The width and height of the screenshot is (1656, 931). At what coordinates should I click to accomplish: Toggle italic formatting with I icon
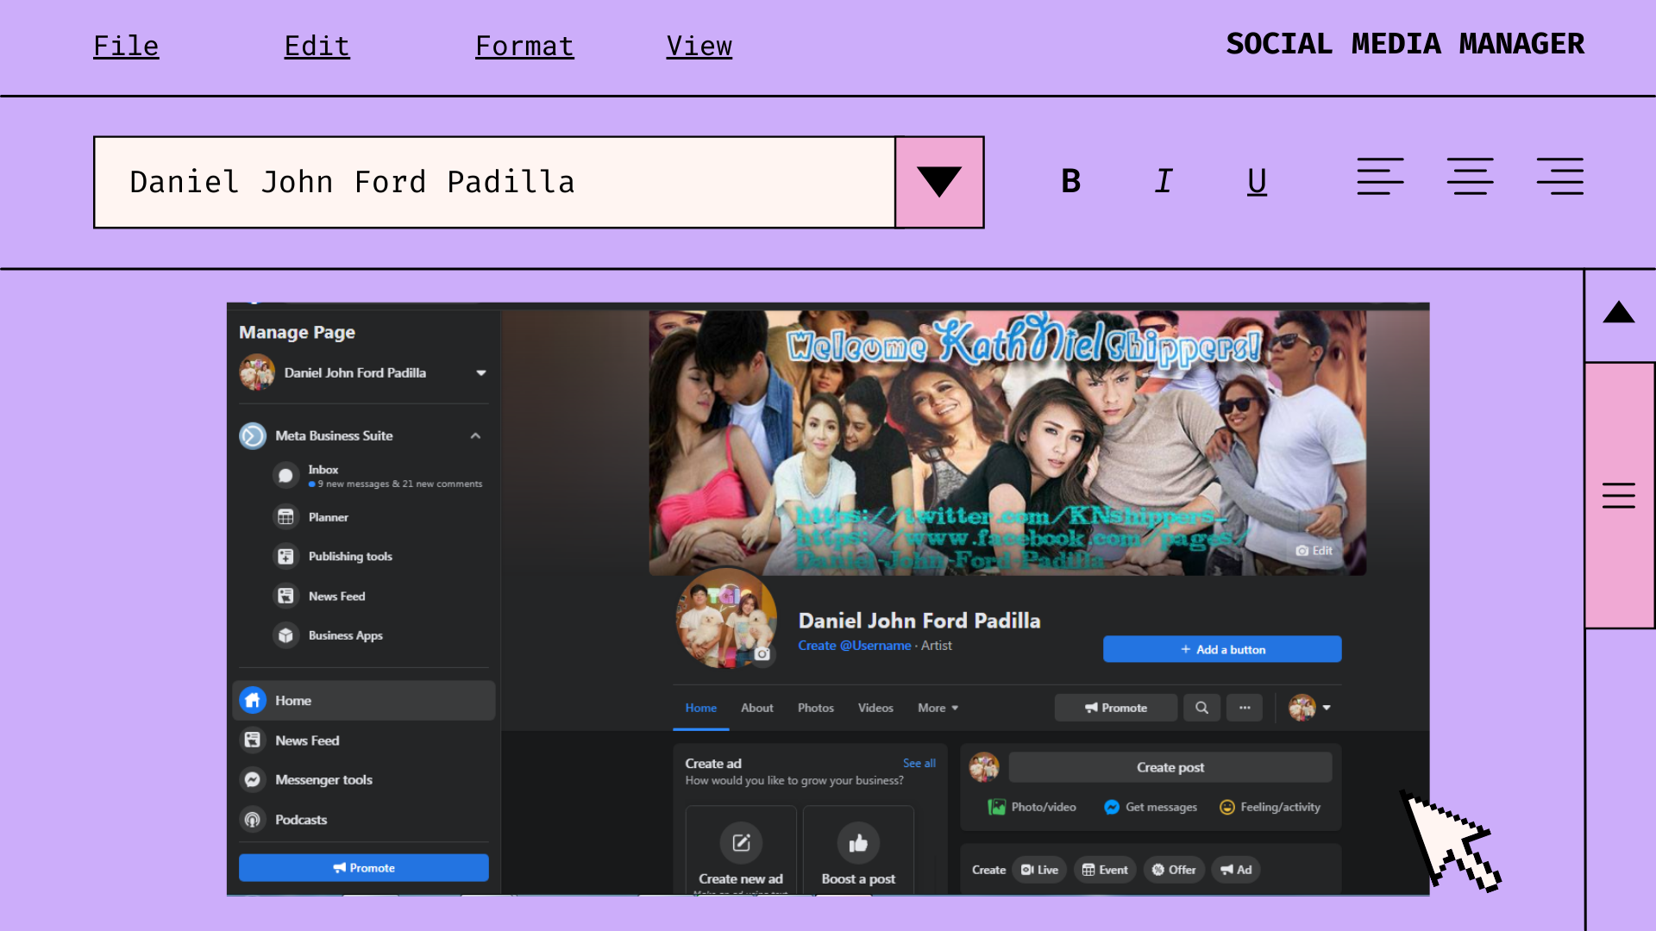tap(1164, 181)
